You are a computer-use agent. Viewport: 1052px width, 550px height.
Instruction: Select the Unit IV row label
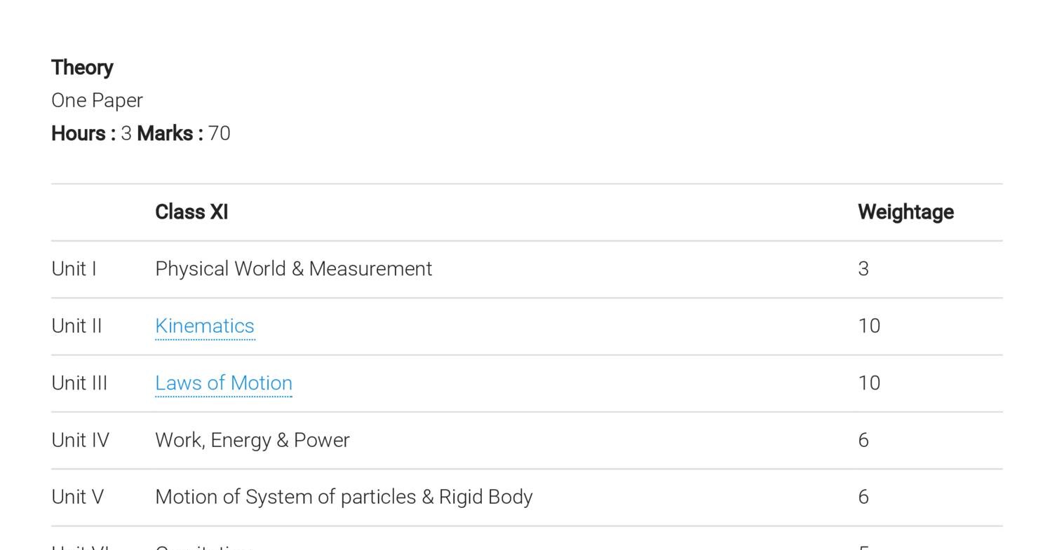80,440
